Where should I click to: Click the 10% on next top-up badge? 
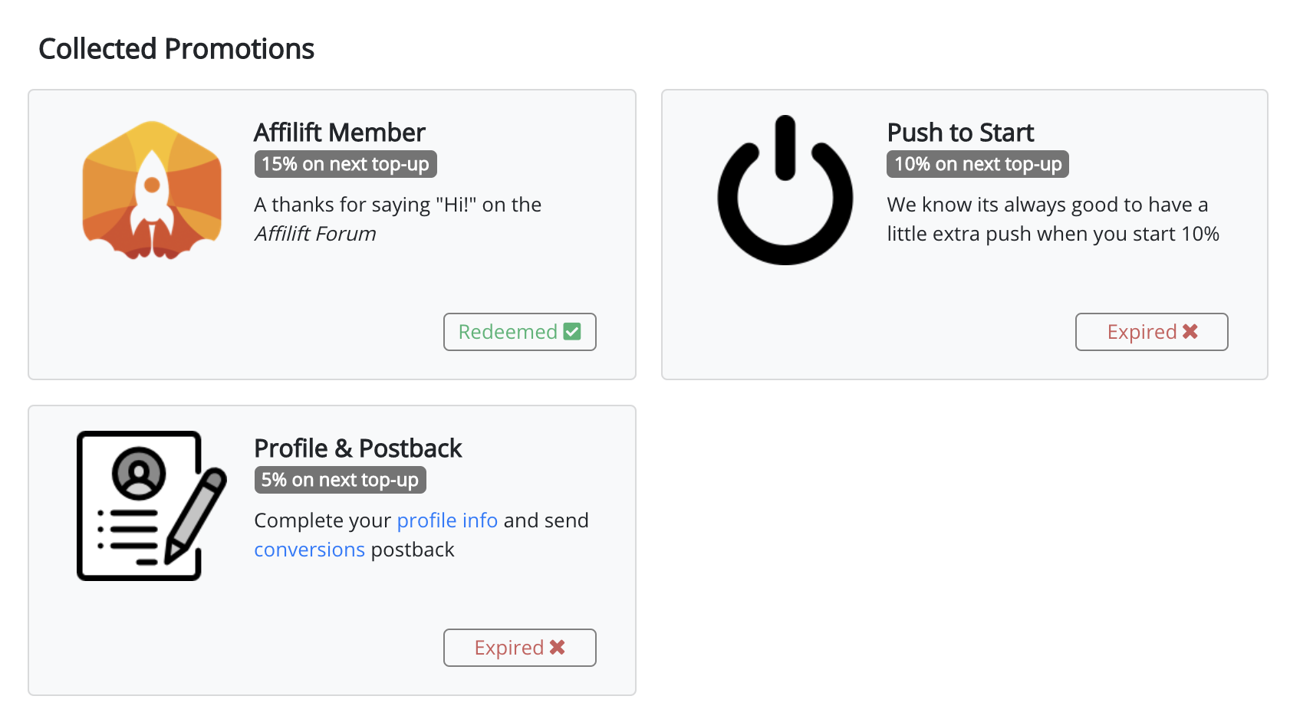coord(978,164)
